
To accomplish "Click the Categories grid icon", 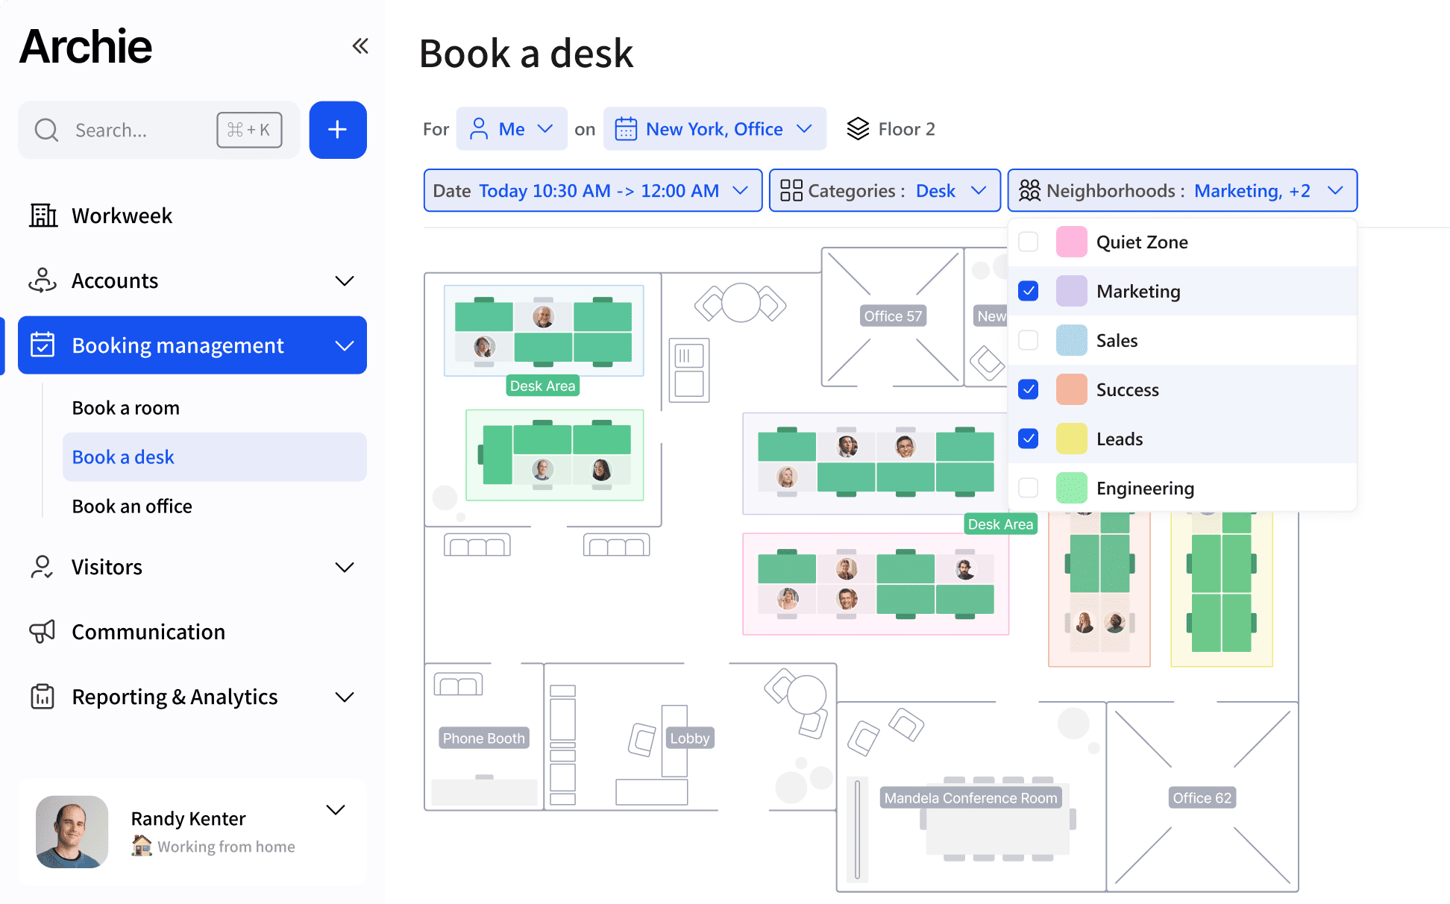I will [791, 191].
